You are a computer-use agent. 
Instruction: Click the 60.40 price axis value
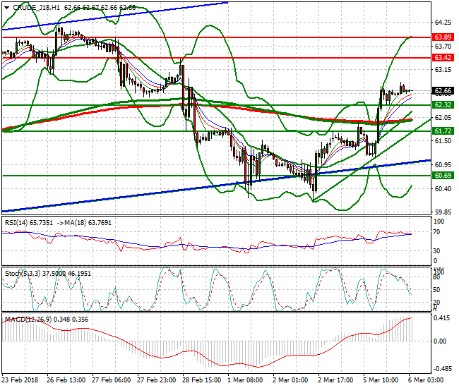pos(443,189)
